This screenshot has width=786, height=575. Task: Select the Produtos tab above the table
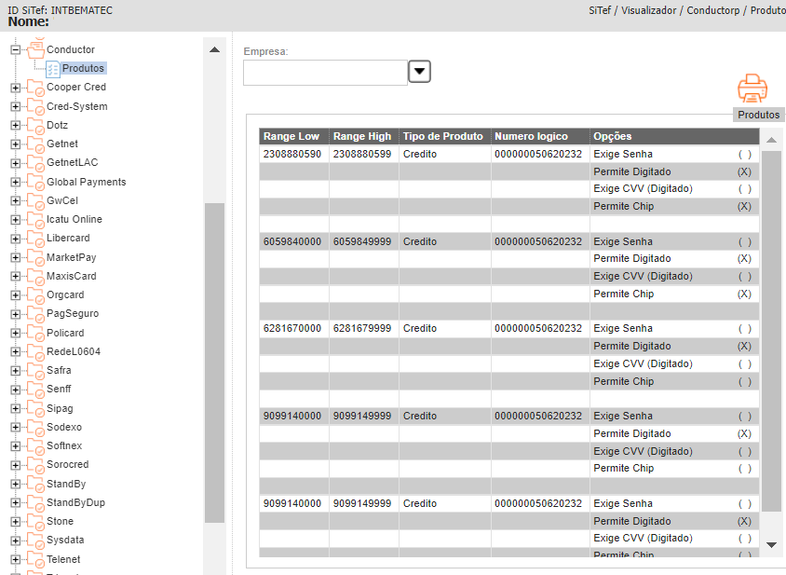758,115
